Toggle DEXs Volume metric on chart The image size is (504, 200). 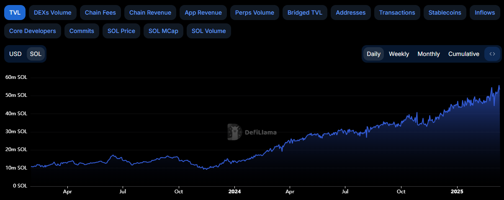[x=53, y=13]
